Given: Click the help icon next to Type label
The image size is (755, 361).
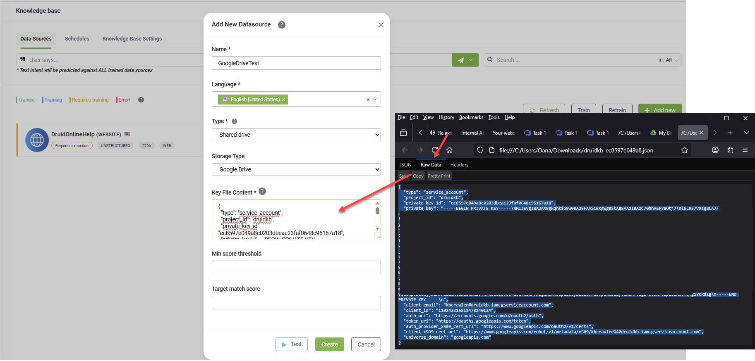Looking at the screenshot, I should coord(234,121).
